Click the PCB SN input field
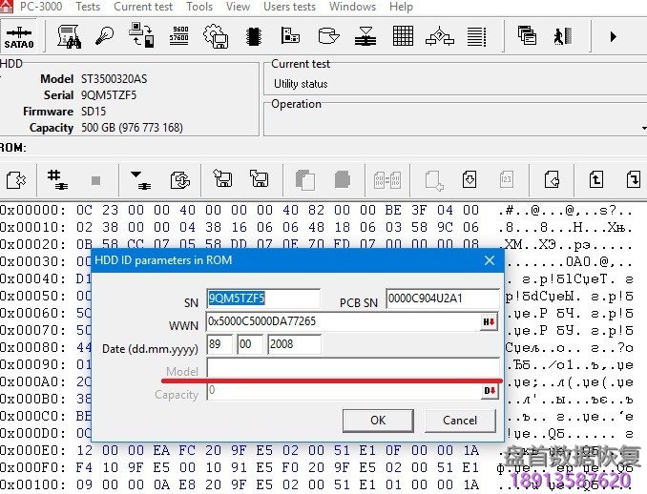Viewport: 647px width, 494px height. pyautogui.click(x=443, y=298)
